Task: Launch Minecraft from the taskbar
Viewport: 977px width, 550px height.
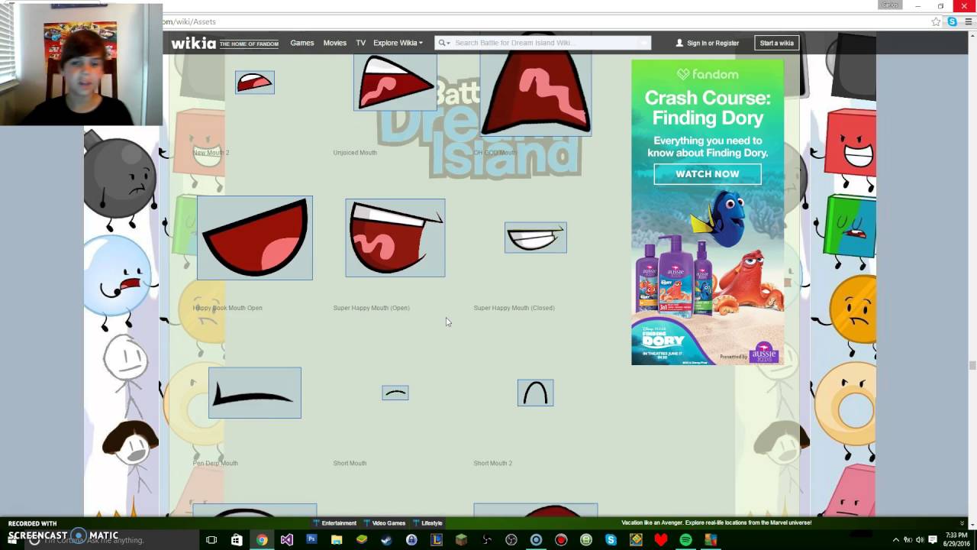Action: pyautogui.click(x=461, y=540)
